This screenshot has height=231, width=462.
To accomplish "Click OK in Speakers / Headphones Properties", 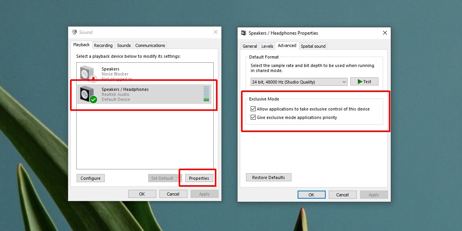I will coord(311,195).
